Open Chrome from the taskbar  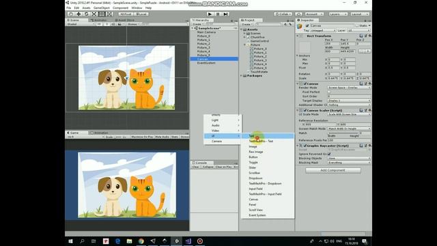click(x=141, y=241)
